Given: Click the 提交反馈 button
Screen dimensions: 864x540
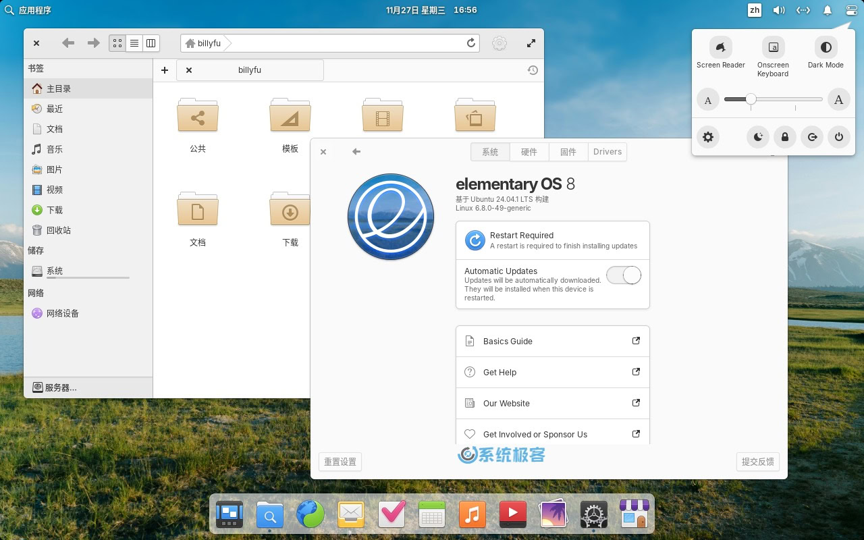Looking at the screenshot, I should [758, 462].
